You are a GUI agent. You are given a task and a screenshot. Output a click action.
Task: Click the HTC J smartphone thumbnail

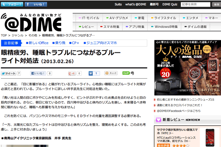coord(210,137)
